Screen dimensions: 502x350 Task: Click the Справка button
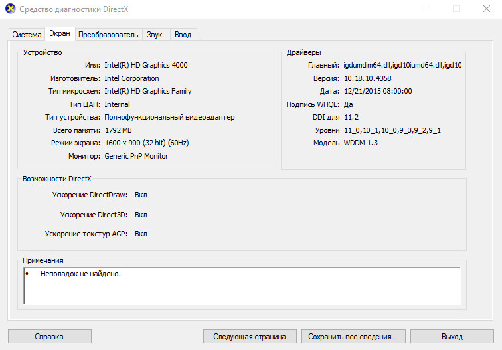[49, 337]
